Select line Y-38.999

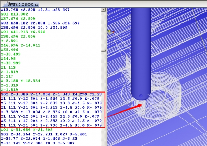(11, 63)
